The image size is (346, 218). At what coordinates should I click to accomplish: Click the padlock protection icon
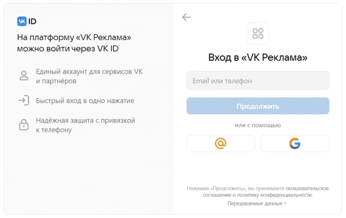[24, 125]
